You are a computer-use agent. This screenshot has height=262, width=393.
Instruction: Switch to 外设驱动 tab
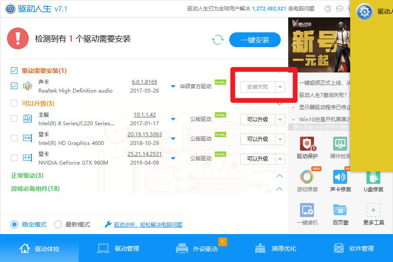tap(197, 248)
